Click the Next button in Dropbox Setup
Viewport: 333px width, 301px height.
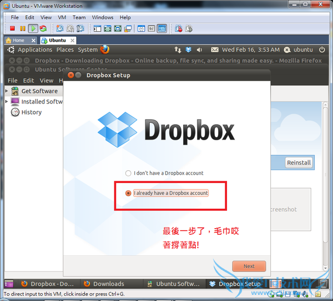coord(249,267)
